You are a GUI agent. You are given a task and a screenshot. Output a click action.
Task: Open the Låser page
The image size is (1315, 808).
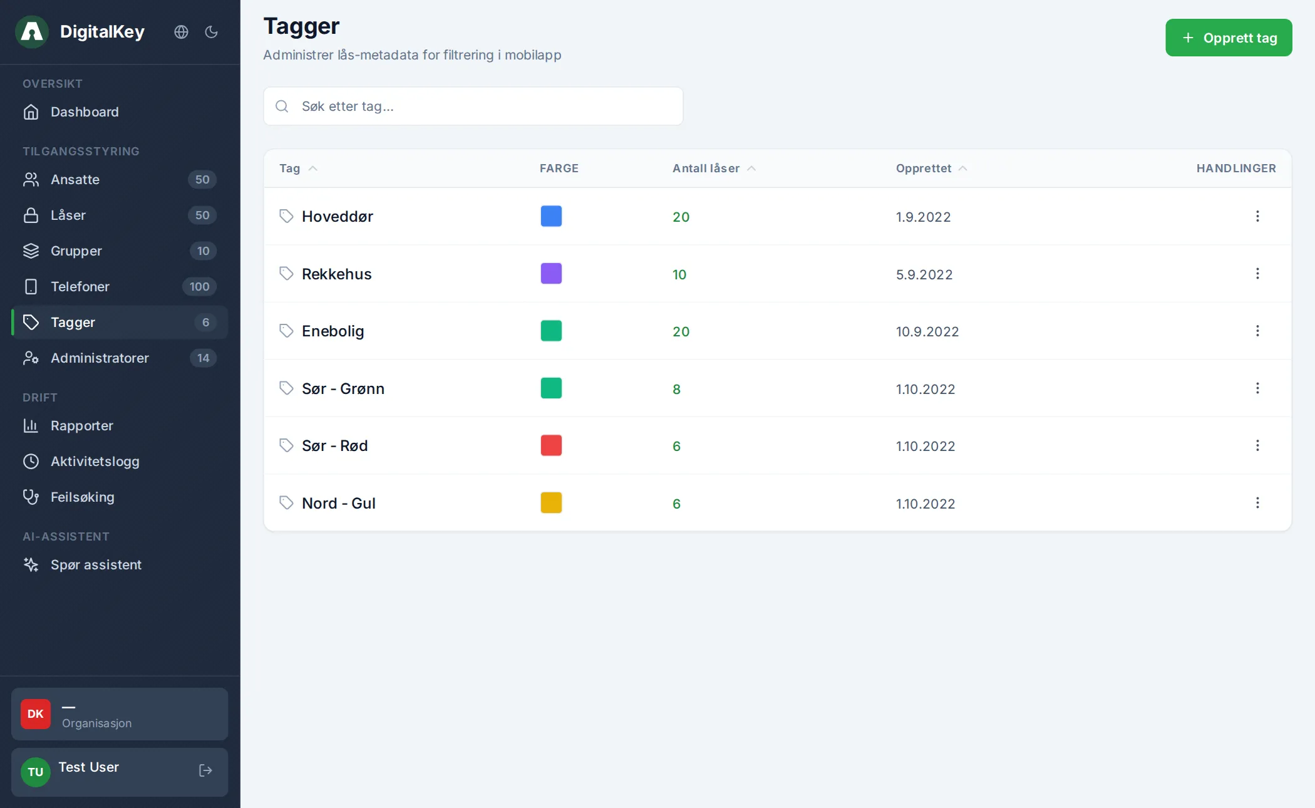[x=120, y=215]
